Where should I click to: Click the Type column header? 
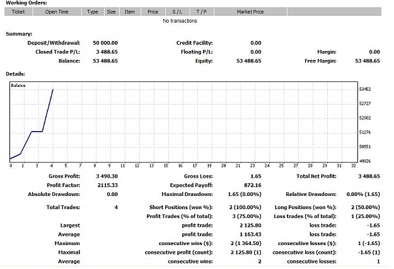click(93, 11)
